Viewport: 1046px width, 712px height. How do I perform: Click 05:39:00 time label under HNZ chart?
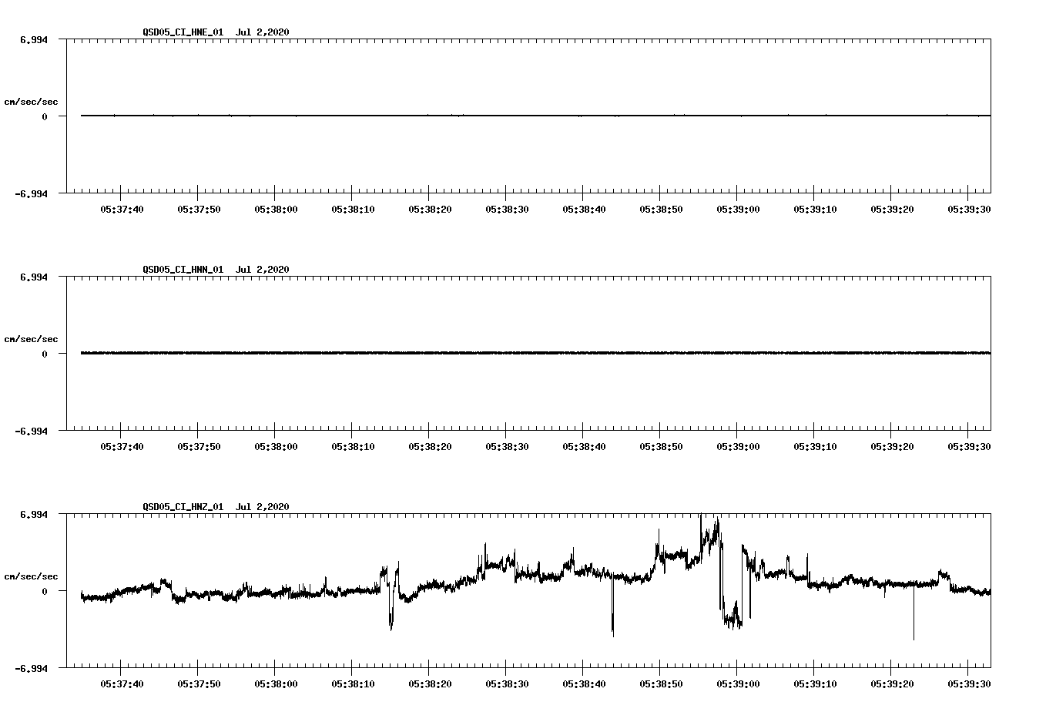738,684
